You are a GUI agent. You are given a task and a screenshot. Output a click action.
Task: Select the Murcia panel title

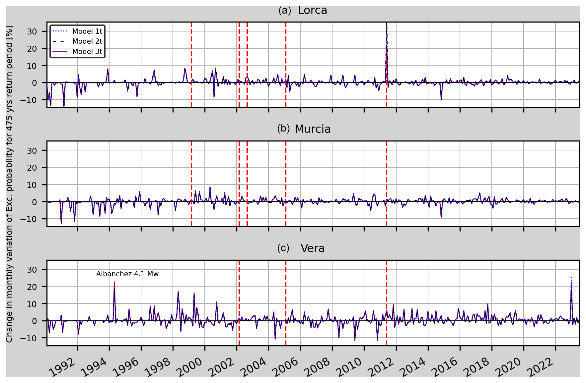click(x=312, y=129)
